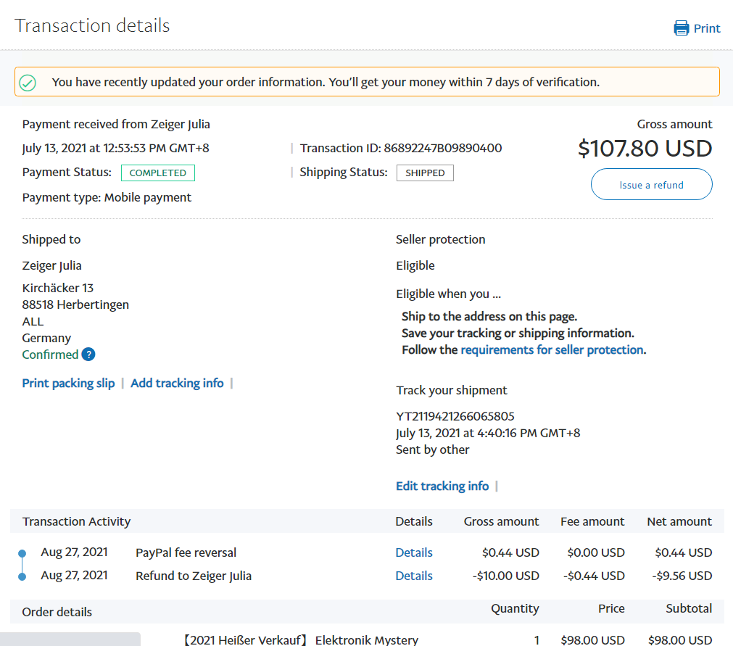The height and width of the screenshot is (646, 733).
Task: Open requirements for seller protection link
Action: [552, 349]
